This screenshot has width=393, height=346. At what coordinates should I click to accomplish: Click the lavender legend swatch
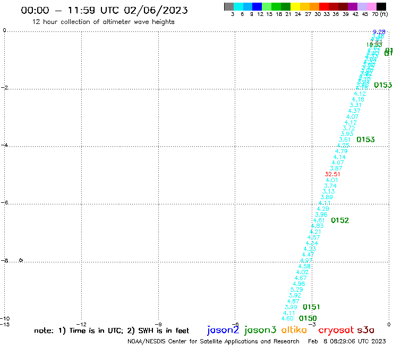click(362, 6)
